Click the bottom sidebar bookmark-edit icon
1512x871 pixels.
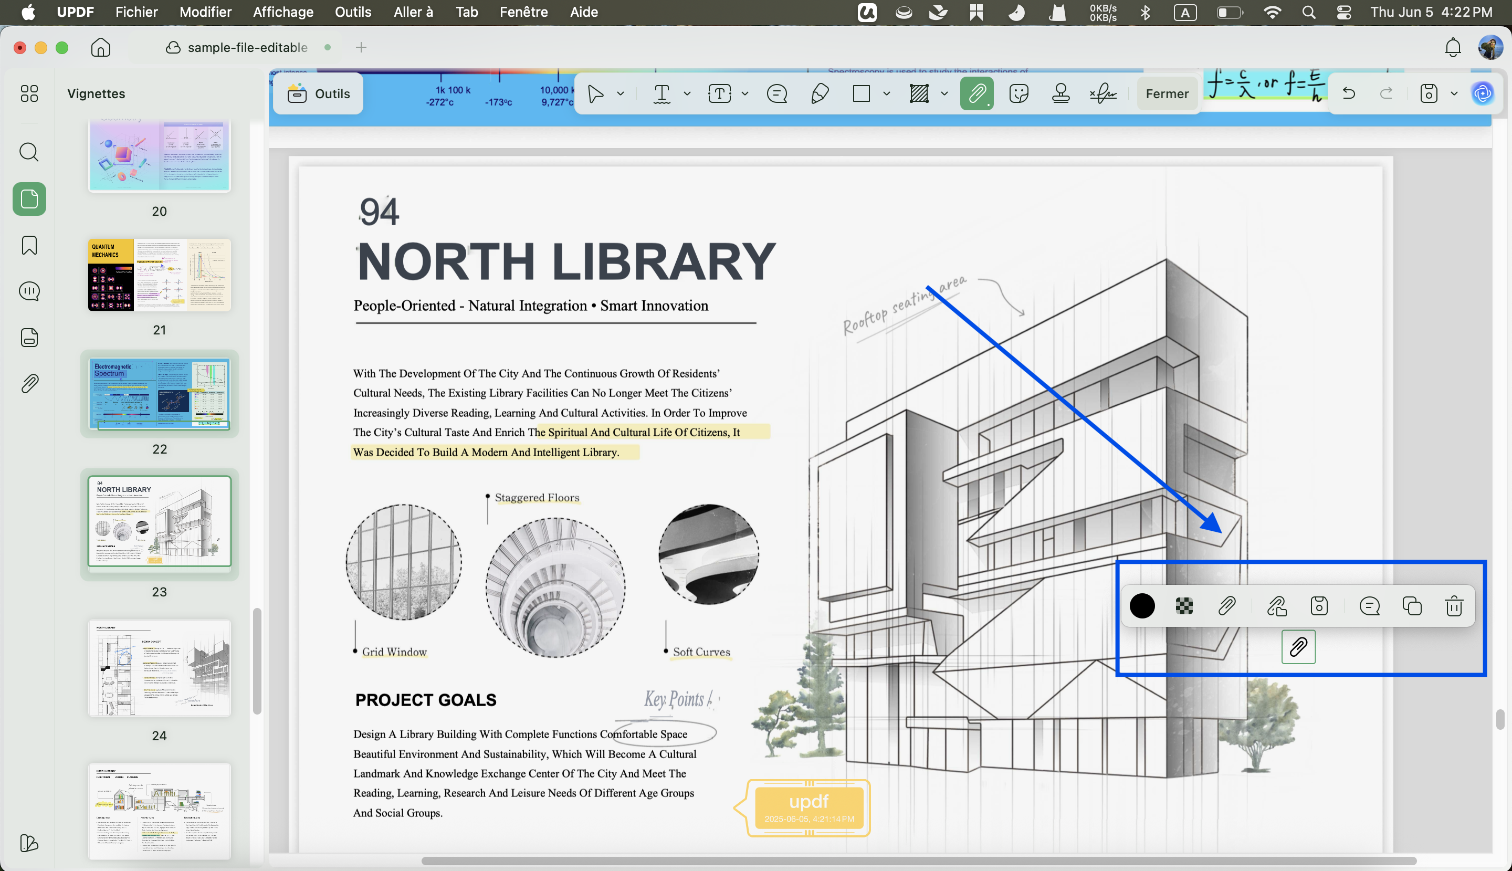coord(29,844)
